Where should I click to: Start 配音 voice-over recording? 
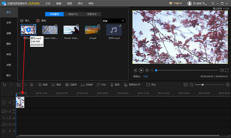click(x=115, y=85)
